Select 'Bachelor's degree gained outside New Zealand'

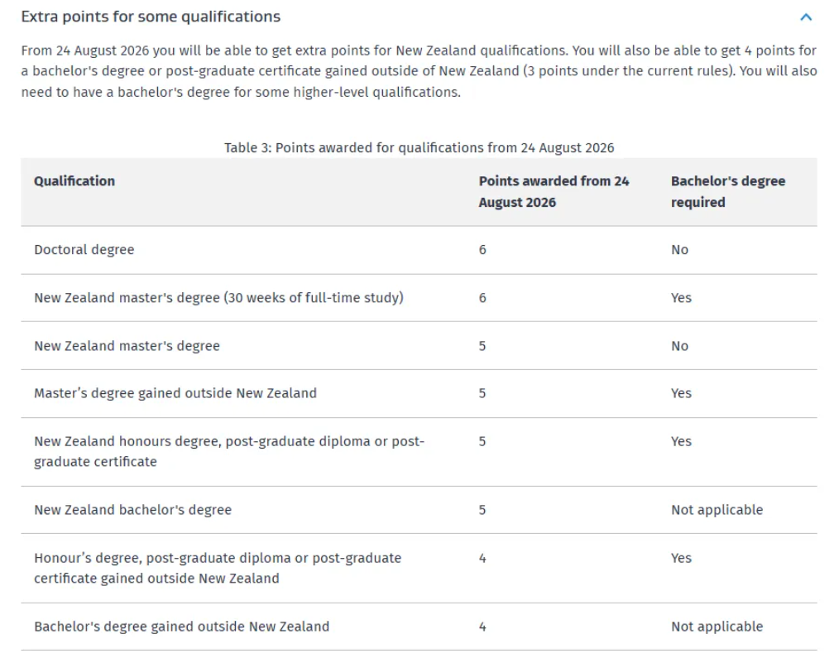point(181,627)
